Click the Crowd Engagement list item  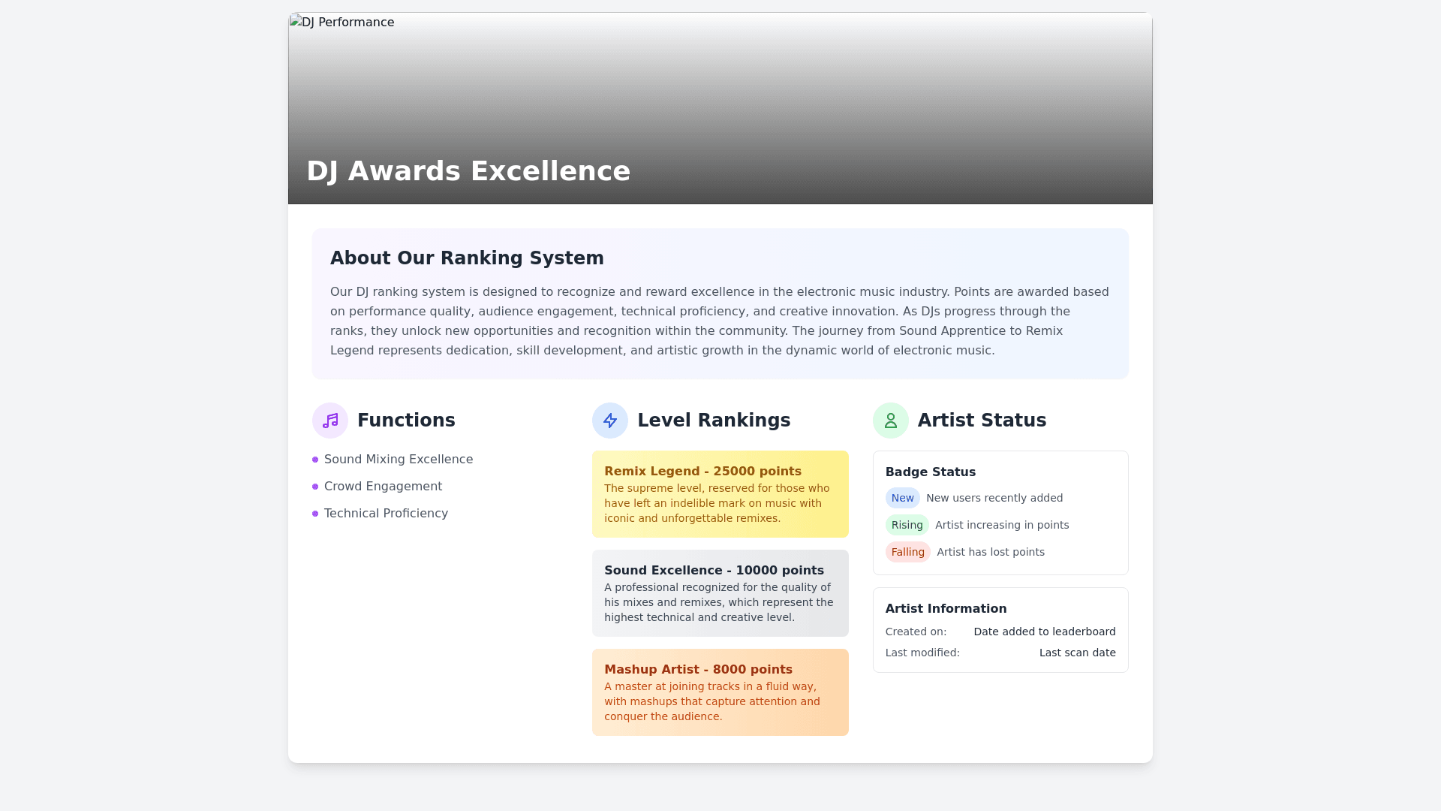coord(383,487)
